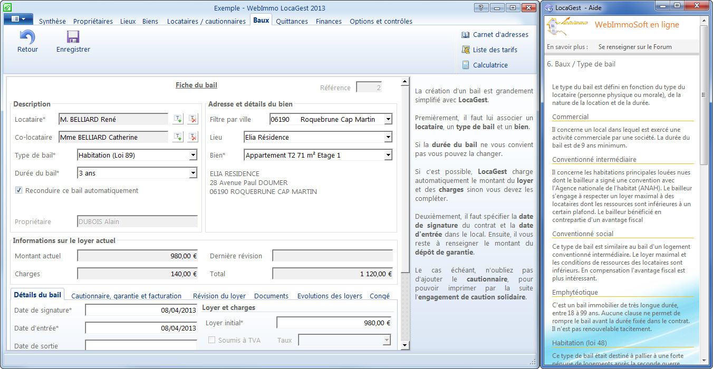Open the Durée du bail dropdown
The height and width of the screenshot is (369, 713).
point(193,173)
